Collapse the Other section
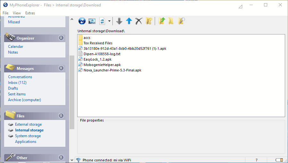288x163 pixels. click(61, 157)
